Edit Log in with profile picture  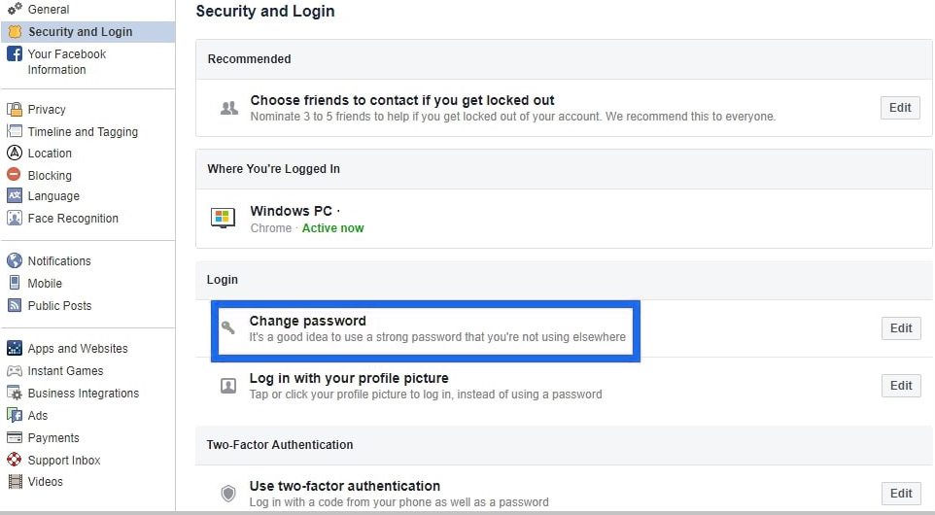(x=901, y=386)
